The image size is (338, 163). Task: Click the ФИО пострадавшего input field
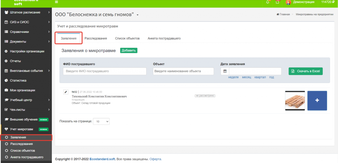pos(105,71)
